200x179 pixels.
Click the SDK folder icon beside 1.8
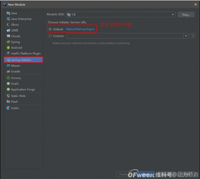pyautogui.click(x=69, y=15)
